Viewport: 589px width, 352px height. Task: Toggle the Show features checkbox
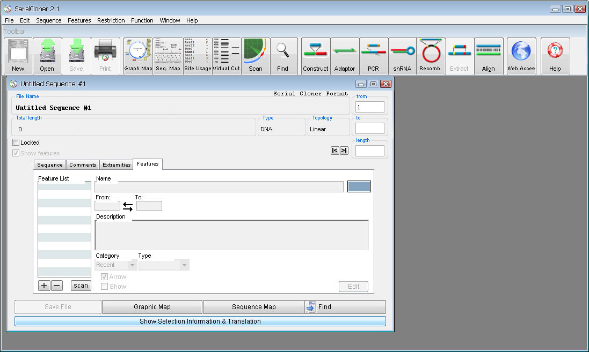pos(16,153)
